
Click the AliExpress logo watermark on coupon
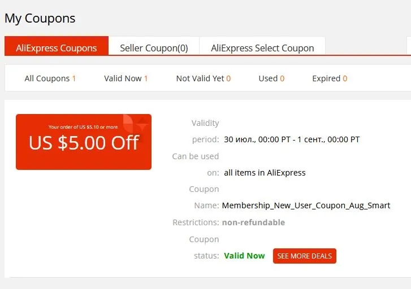[x=136, y=123]
